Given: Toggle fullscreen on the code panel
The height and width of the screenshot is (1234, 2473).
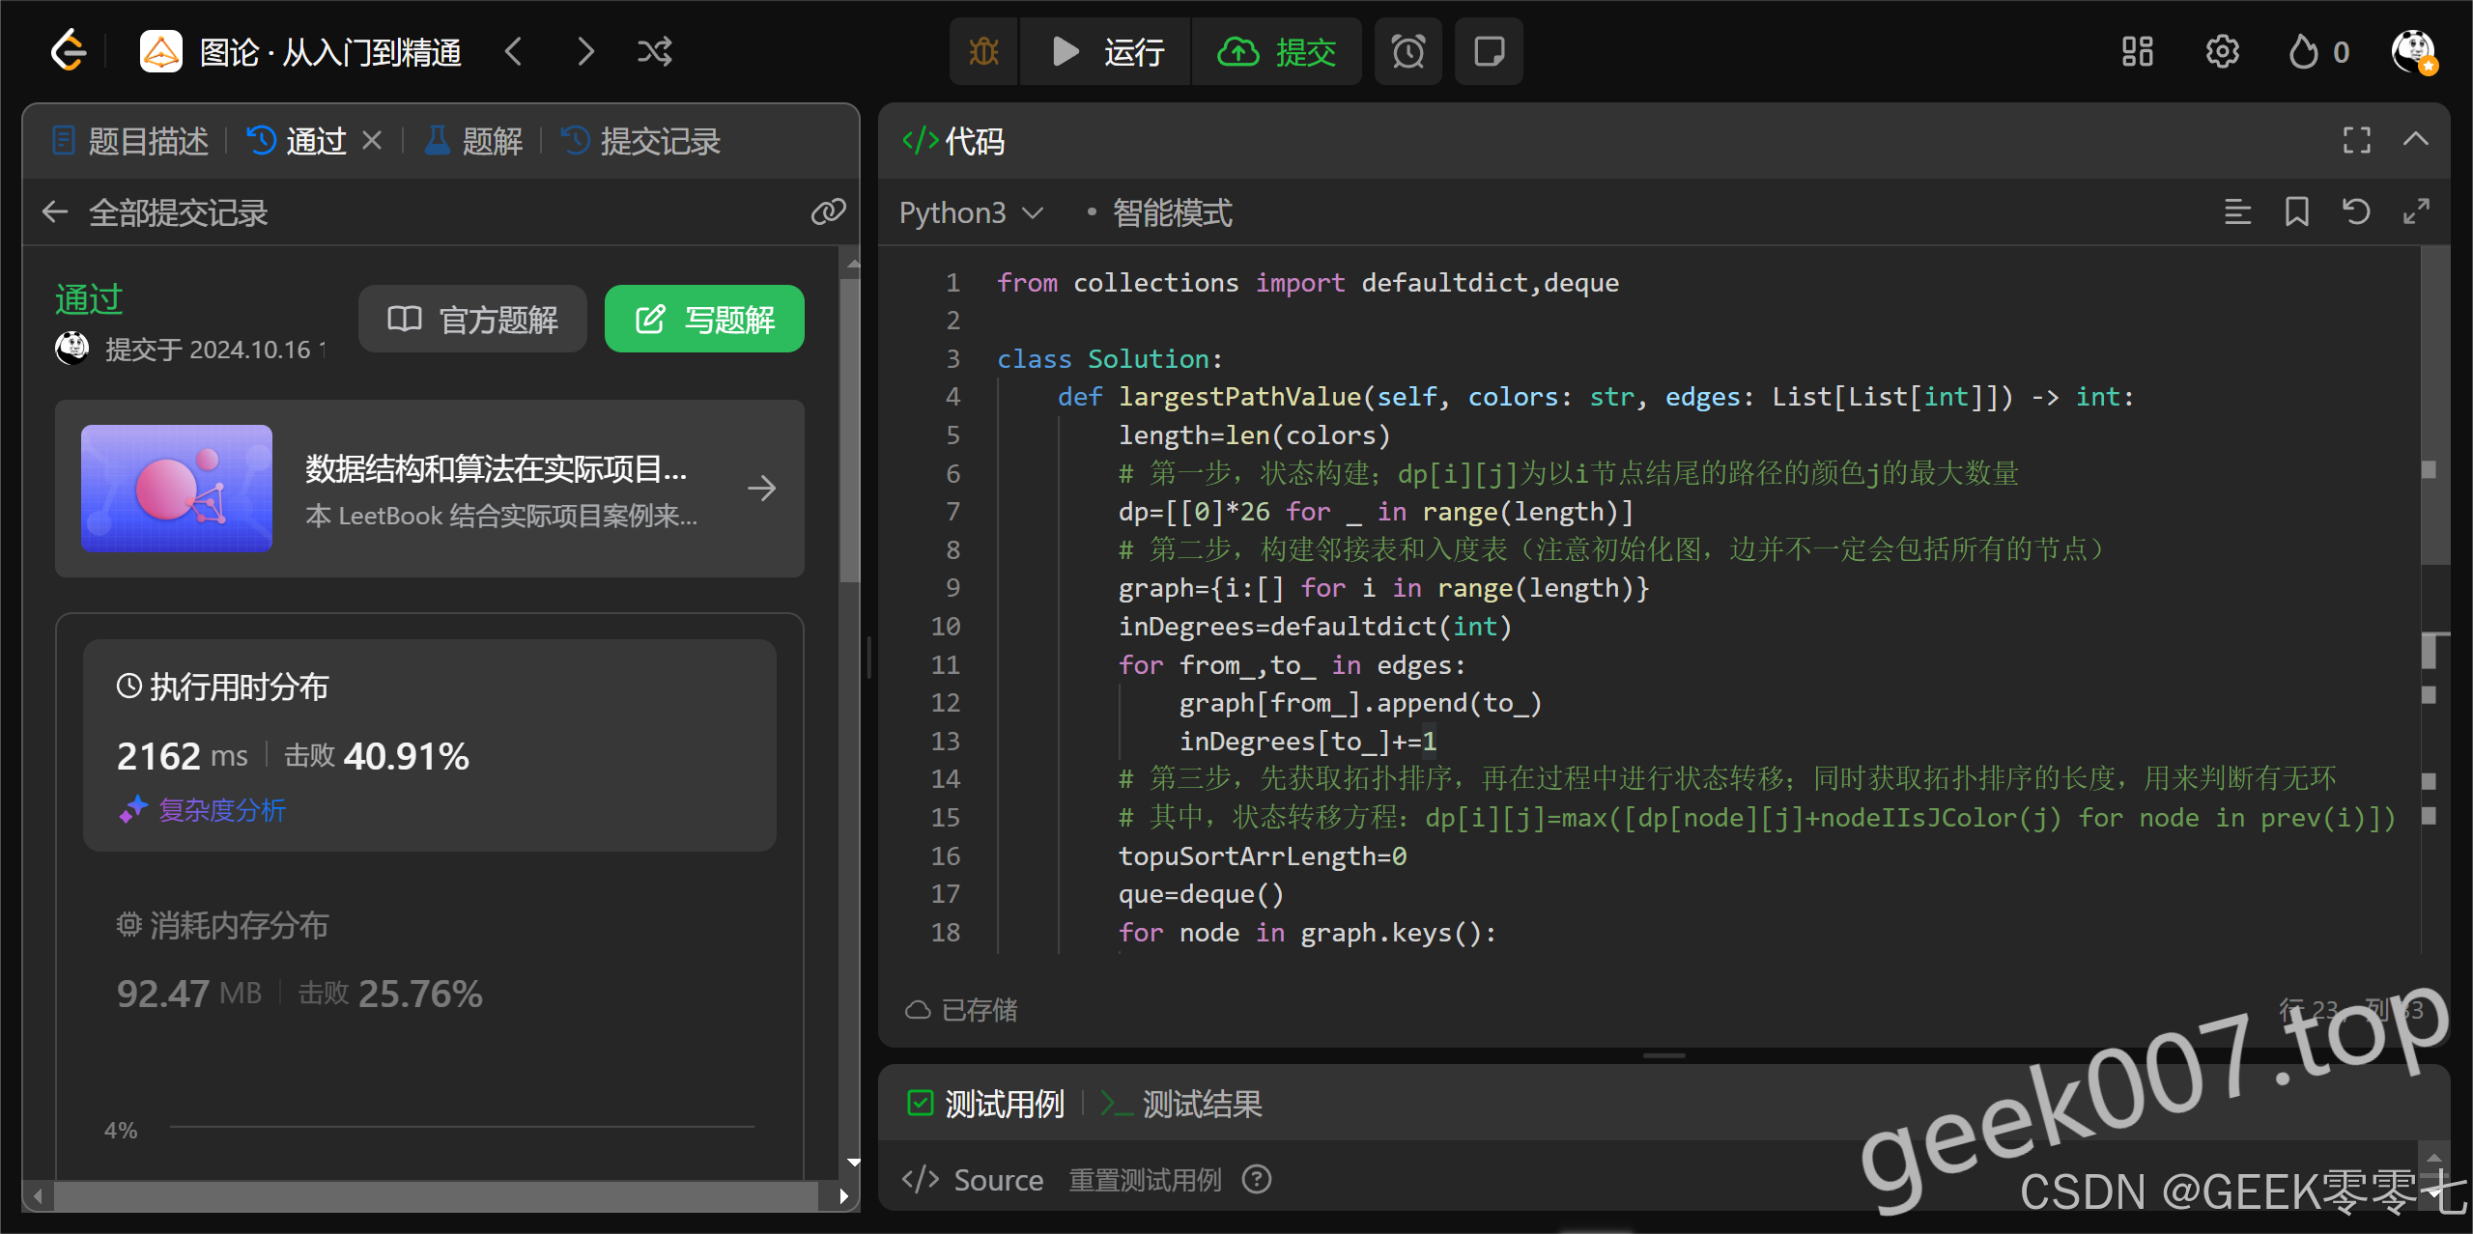Looking at the screenshot, I should tap(2356, 141).
